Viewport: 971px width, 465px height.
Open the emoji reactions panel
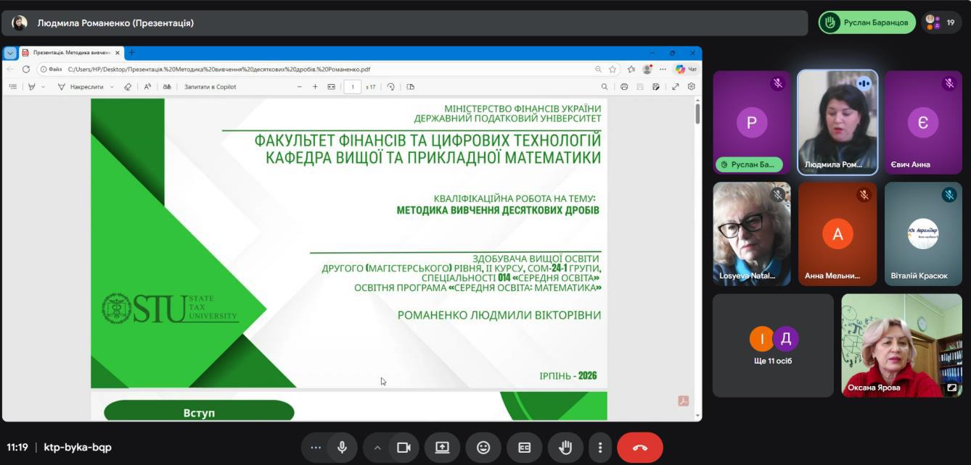483,448
